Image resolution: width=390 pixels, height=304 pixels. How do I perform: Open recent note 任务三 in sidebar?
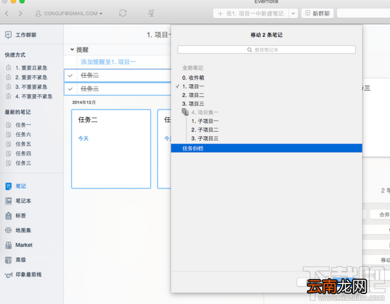click(x=19, y=163)
